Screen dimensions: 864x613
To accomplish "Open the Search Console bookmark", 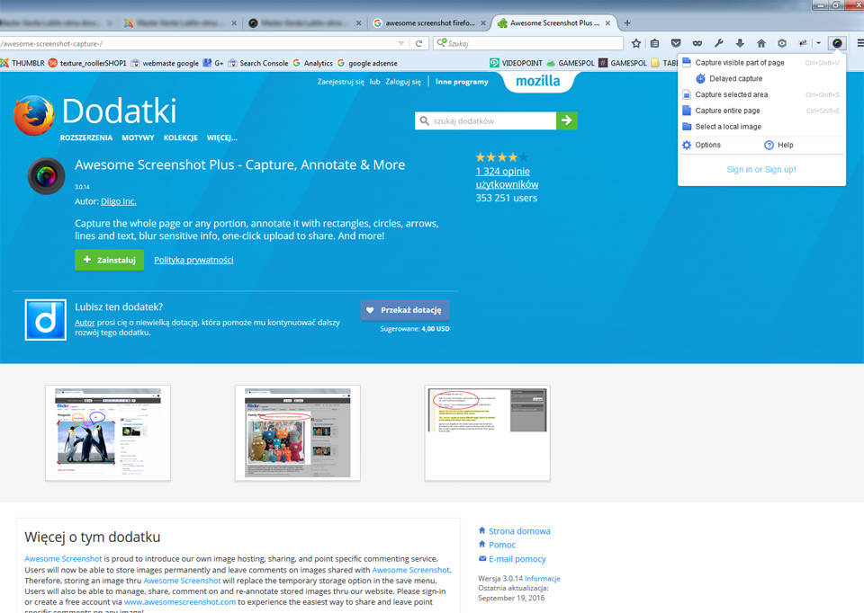I will click(258, 63).
